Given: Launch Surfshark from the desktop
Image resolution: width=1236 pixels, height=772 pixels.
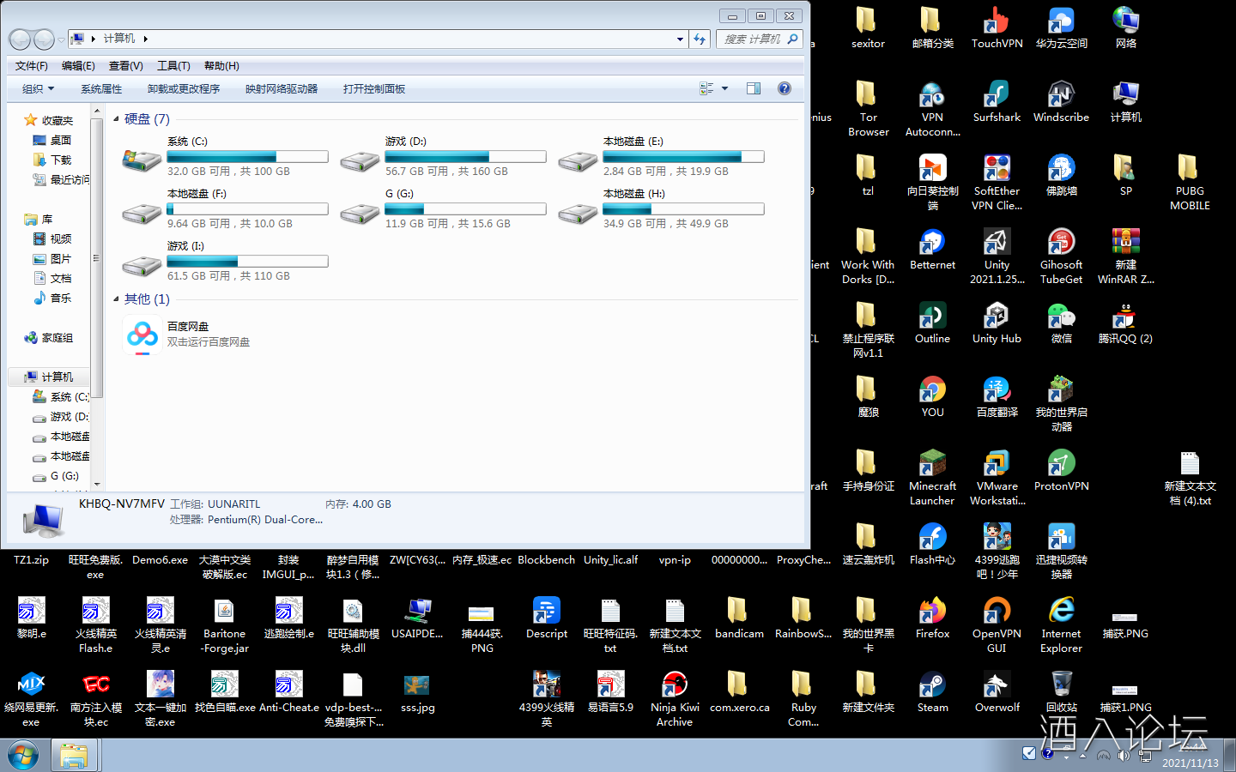Looking at the screenshot, I should 997,100.
